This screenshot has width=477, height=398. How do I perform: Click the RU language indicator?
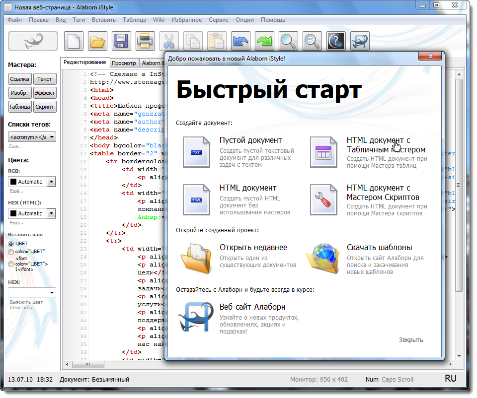(x=451, y=379)
